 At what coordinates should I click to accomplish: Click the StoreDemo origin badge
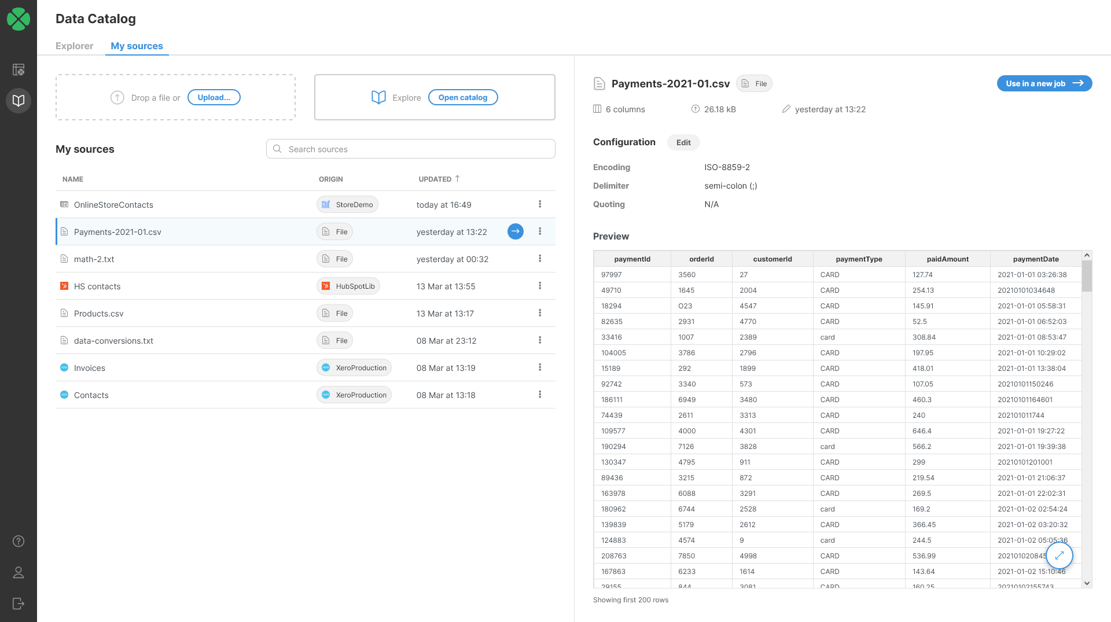pos(347,204)
